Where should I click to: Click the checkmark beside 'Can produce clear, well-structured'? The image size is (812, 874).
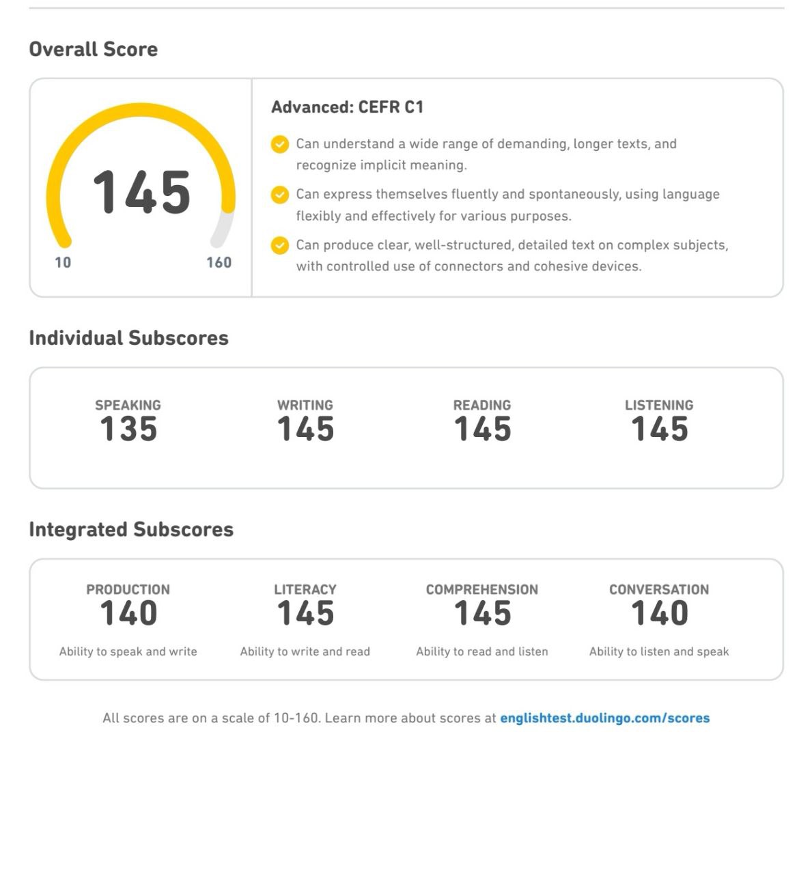tap(280, 245)
